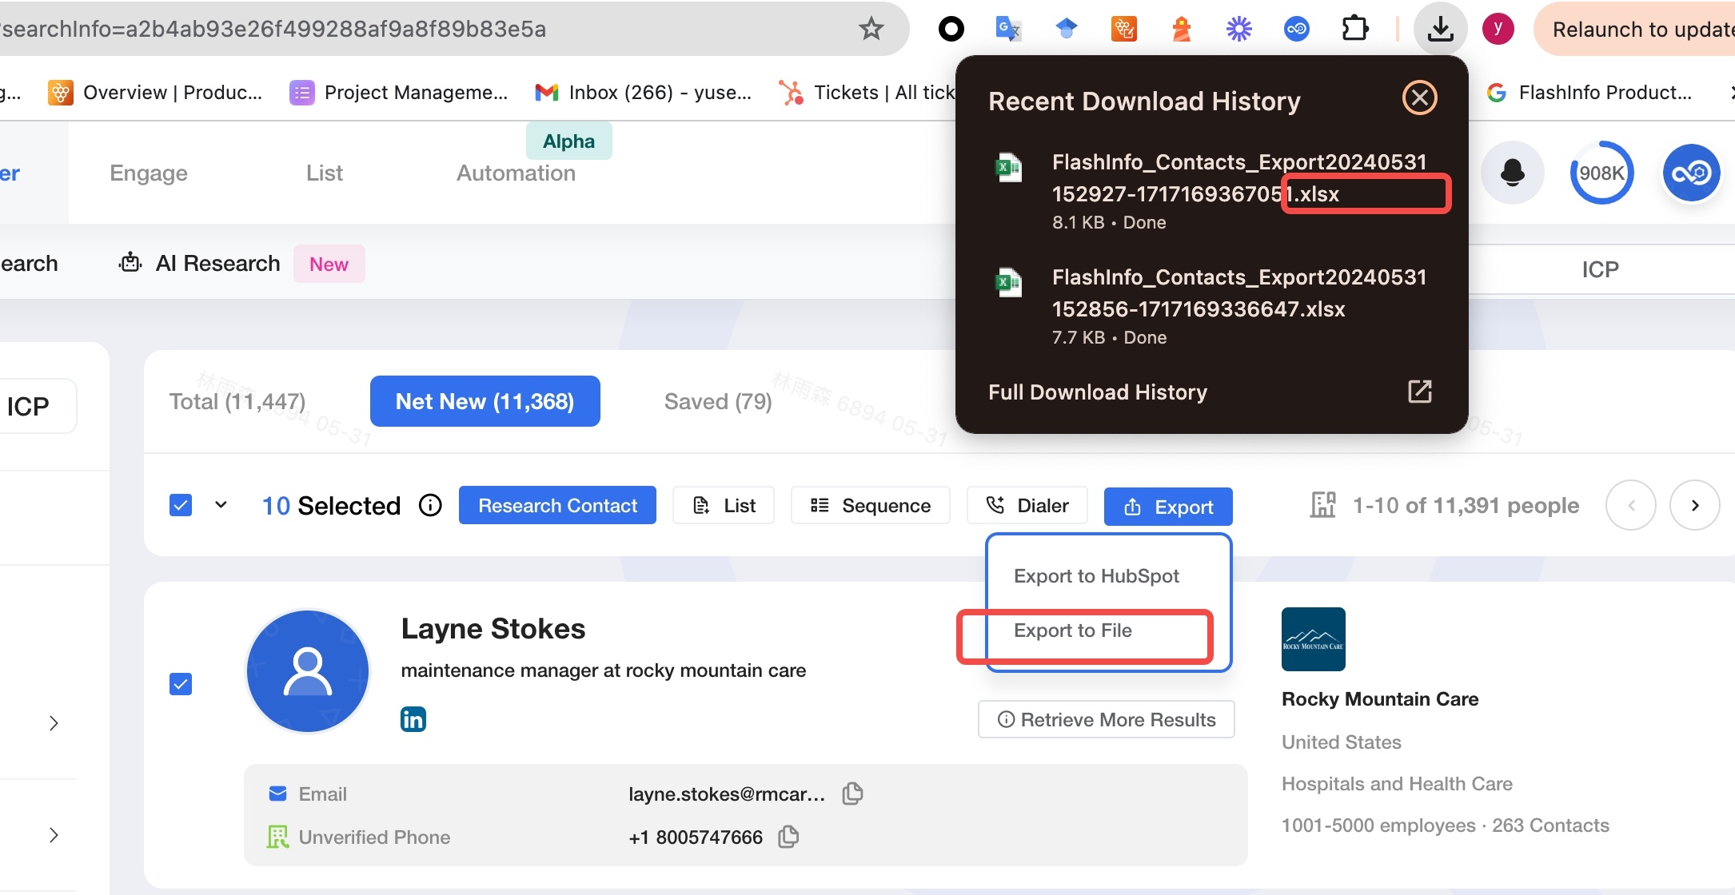Open the black circle extension icon
Image resolution: width=1735 pixels, height=895 pixels.
951,29
